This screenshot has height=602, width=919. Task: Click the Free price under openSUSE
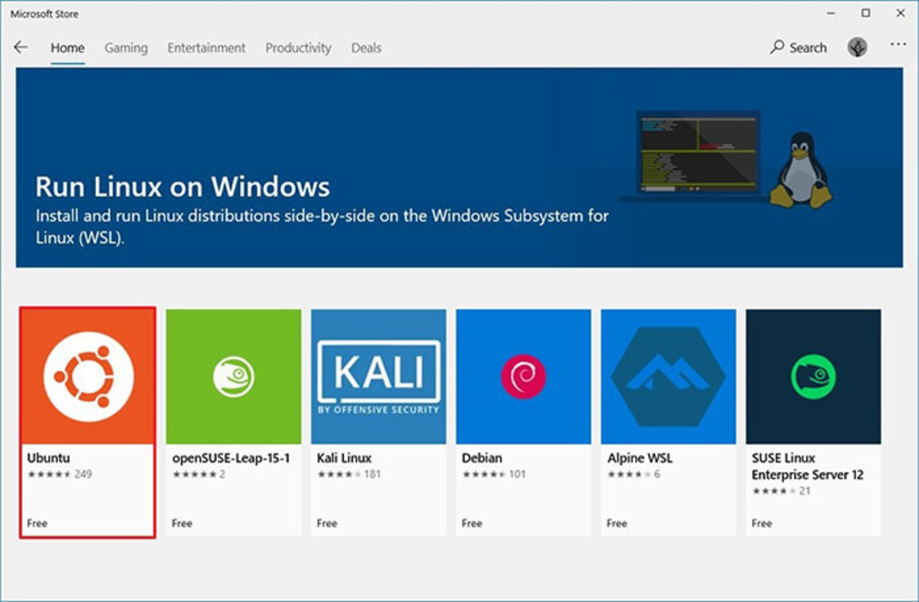(182, 523)
